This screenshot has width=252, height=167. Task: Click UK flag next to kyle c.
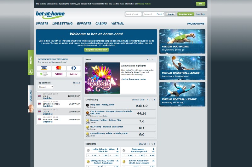pyautogui.click(x=39, y=96)
